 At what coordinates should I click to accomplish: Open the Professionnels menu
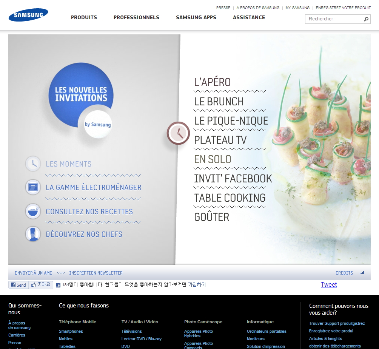pyautogui.click(x=136, y=17)
